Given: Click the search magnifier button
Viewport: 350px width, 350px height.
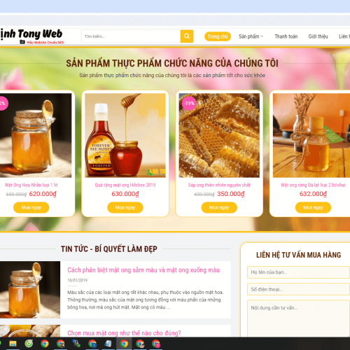Looking at the screenshot, I should (187, 36).
